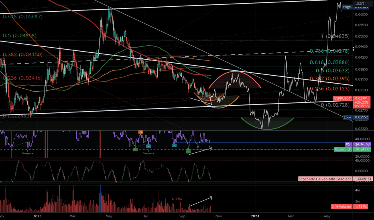374x220 pixels.
Task: Click 0.06000 on the price scale
Action: pos(361,14)
